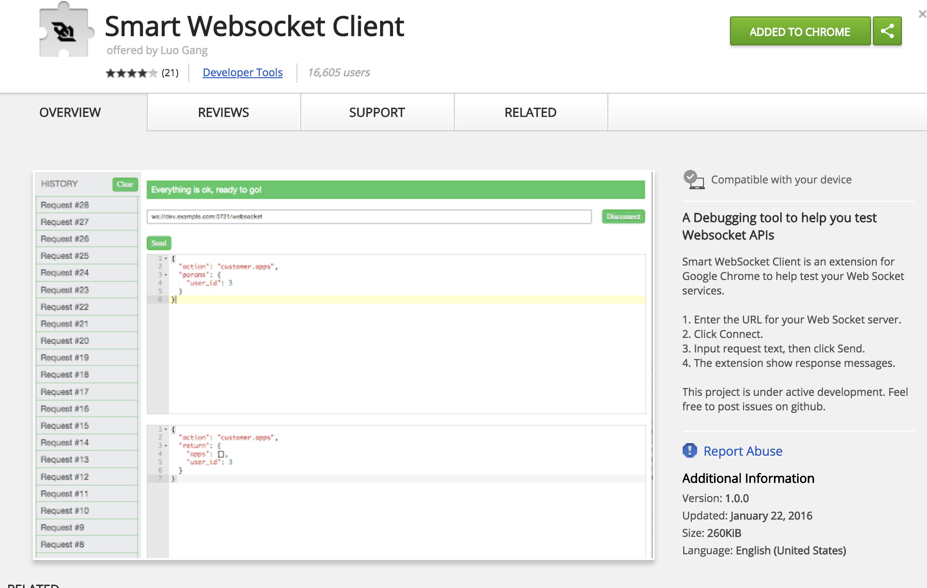Click the star rating icons

(131, 73)
